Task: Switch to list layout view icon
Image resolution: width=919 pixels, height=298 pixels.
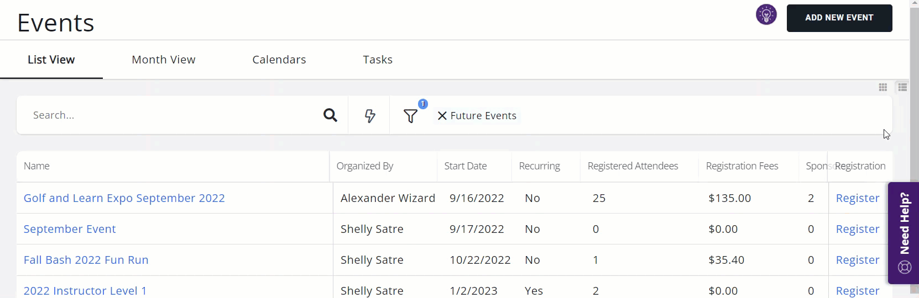Action: click(x=902, y=87)
